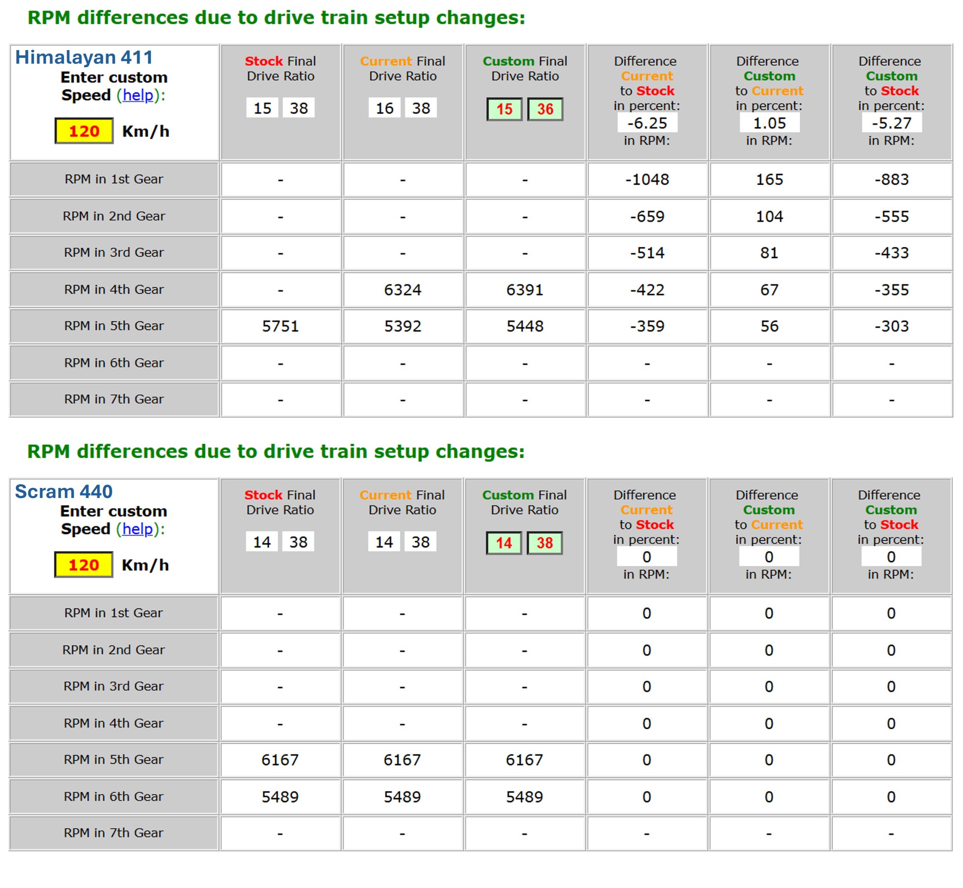Click 'Custom Final Drive Ratio' header in Himalayan 411 table
This screenshot has width=963, height=888.
(525, 69)
